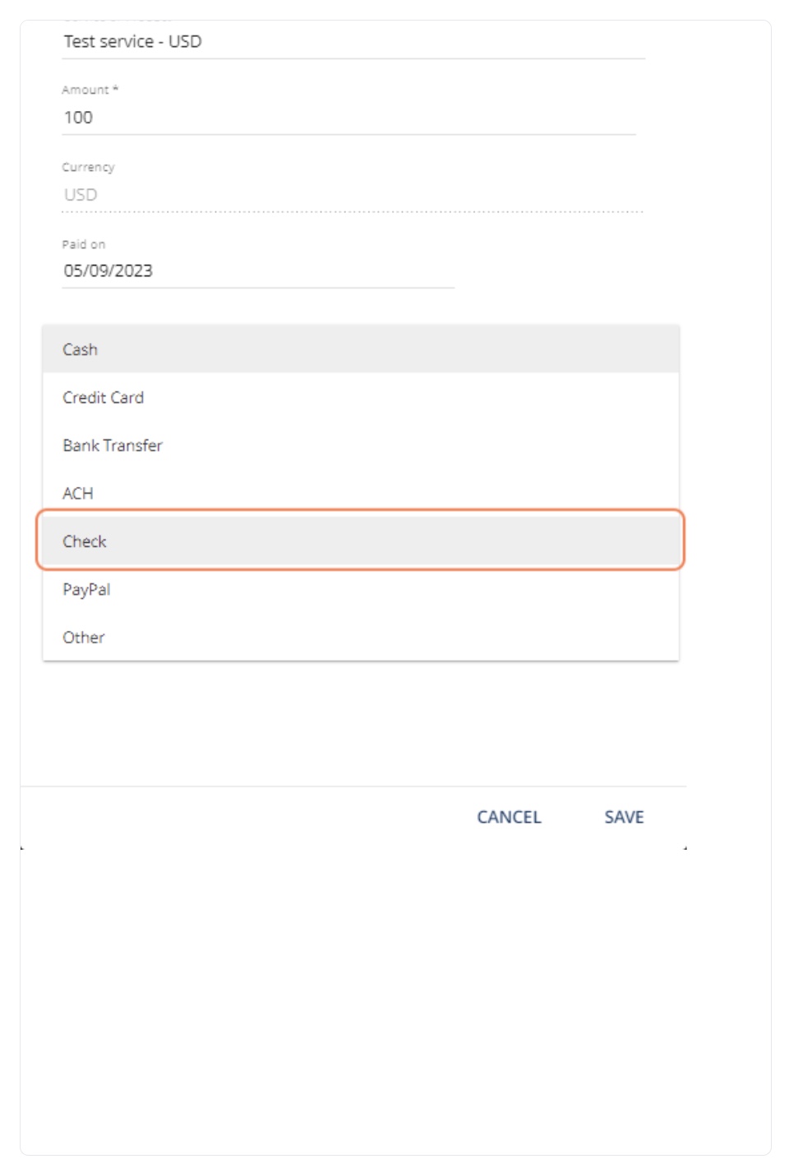Click the truncated label above Test service
This screenshot has height=1173, width=789.
point(117,19)
